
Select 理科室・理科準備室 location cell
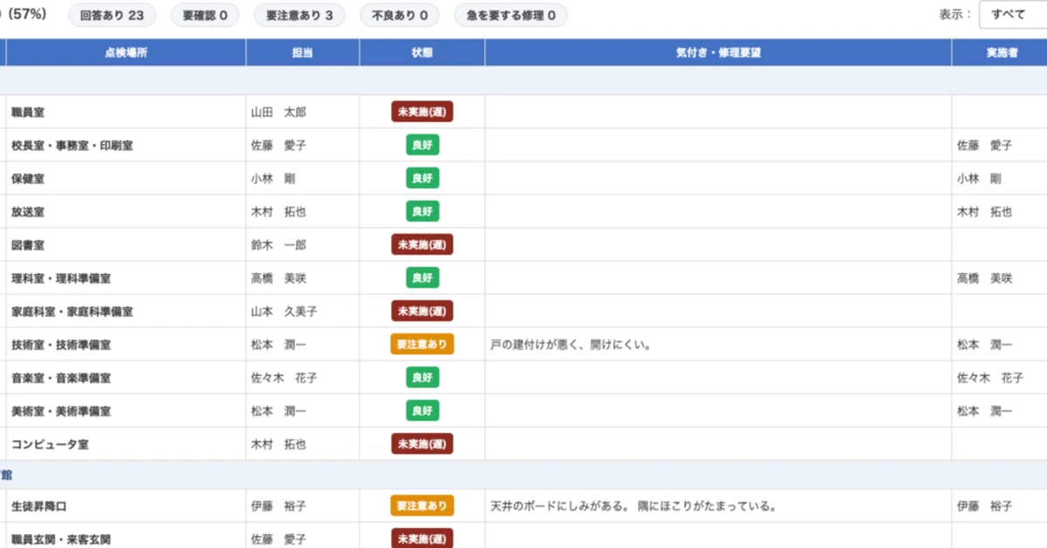126,277
